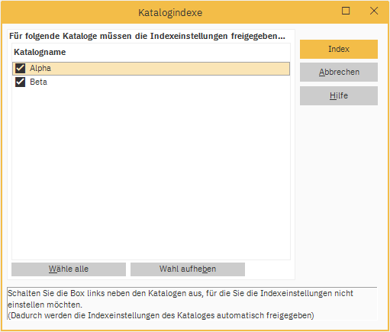Screen dimensions: 390x332
Task: Clear selection with Wahl aufheben
Action: click(188, 269)
